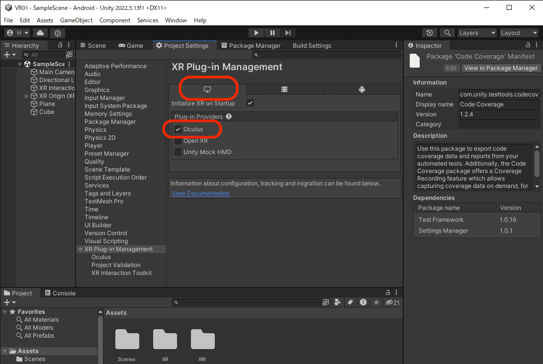Collapse the Favorites section
543x364 pixels.
[x=5, y=312]
